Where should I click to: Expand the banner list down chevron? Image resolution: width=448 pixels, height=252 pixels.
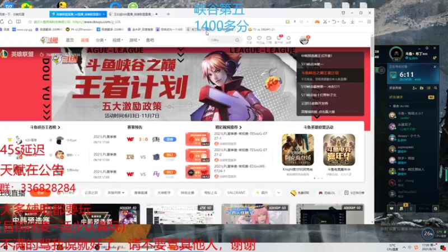click(x=317, y=116)
